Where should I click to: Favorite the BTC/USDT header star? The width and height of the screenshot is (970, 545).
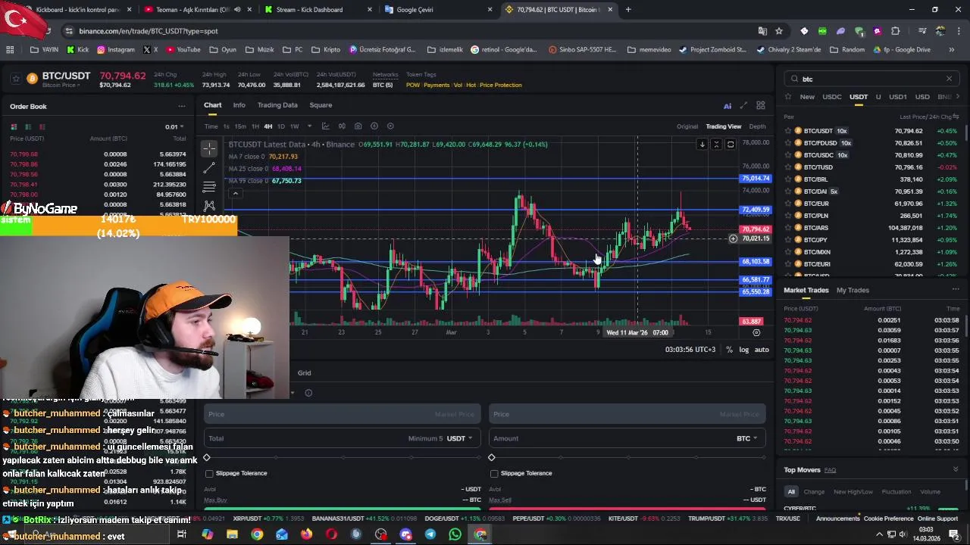(16, 79)
